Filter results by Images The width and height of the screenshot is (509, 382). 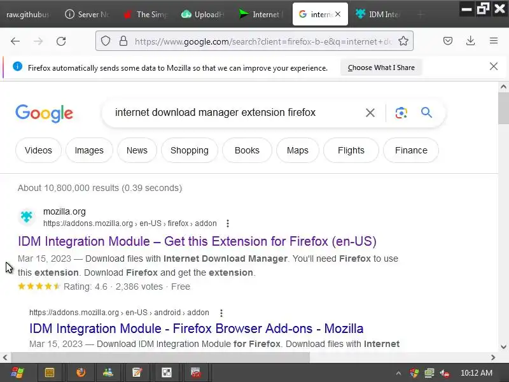(x=89, y=150)
